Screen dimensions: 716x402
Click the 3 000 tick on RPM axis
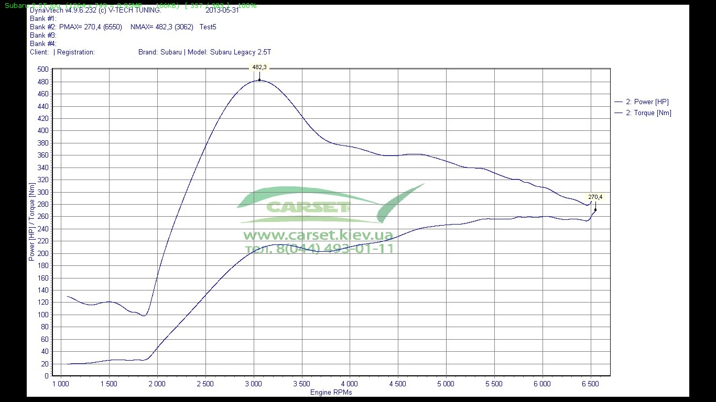point(253,384)
